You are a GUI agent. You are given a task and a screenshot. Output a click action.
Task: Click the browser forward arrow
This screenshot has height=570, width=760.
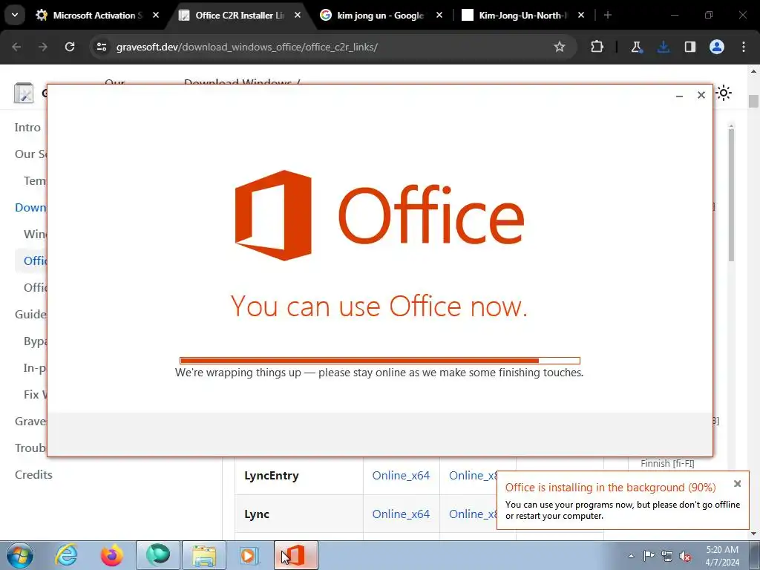(43, 47)
